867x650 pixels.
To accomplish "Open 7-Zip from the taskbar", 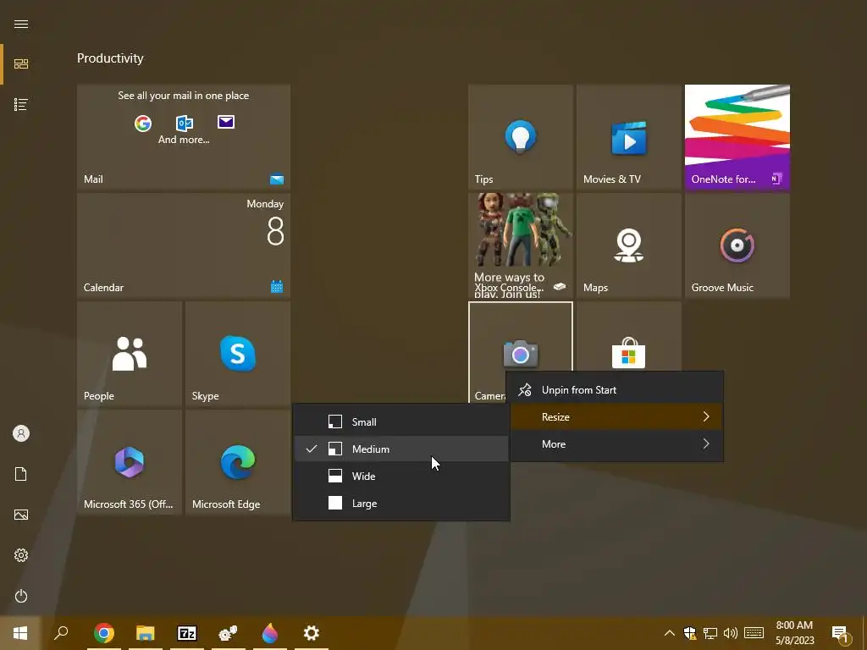I will pos(187,633).
